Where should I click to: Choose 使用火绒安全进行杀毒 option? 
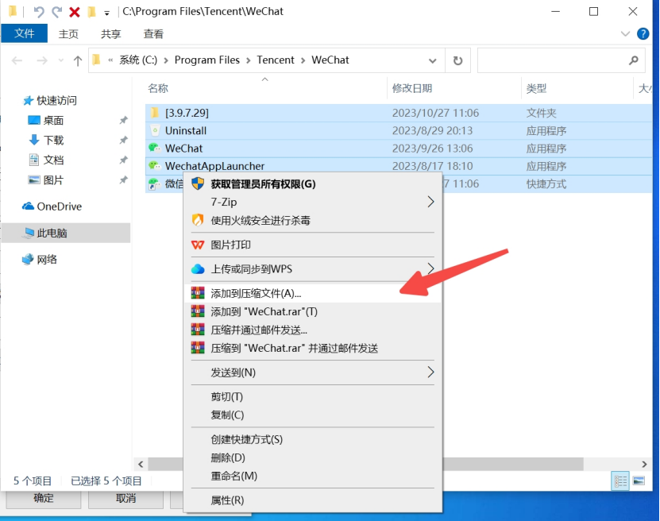click(312, 220)
